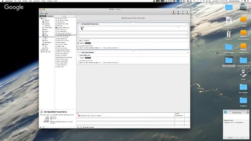Image resolution: width=251 pixels, height=141 pixels.
Task: Open the File menu in the menu bar
Action: 15,1
